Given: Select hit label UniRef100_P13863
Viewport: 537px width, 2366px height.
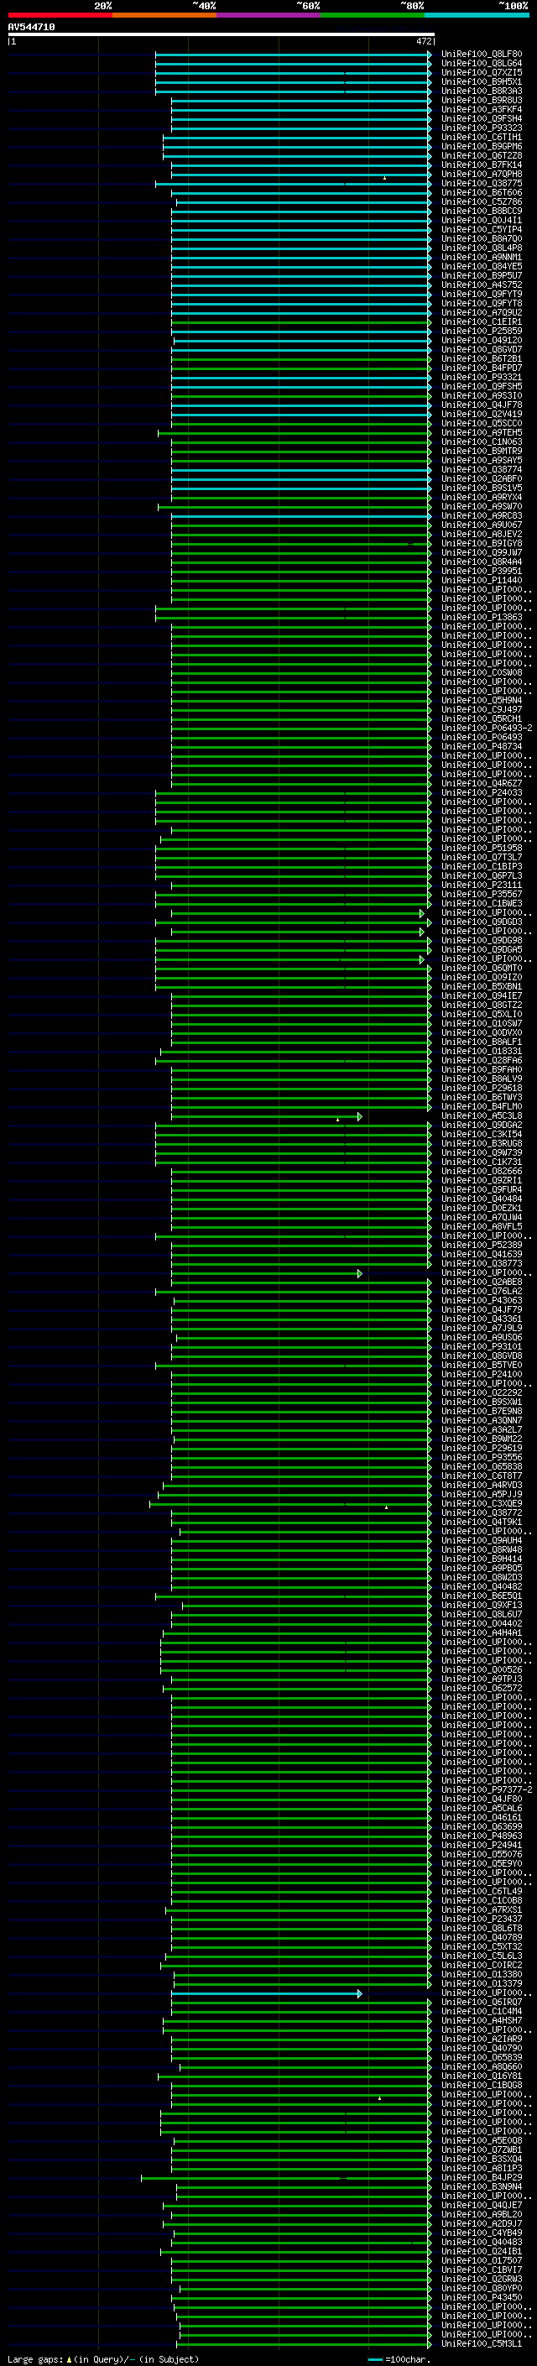Looking at the screenshot, I should click(x=482, y=617).
